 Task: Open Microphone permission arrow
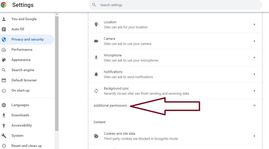(x=254, y=58)
